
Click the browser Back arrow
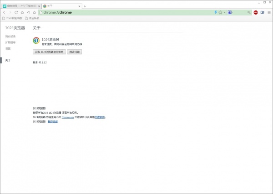4,12
